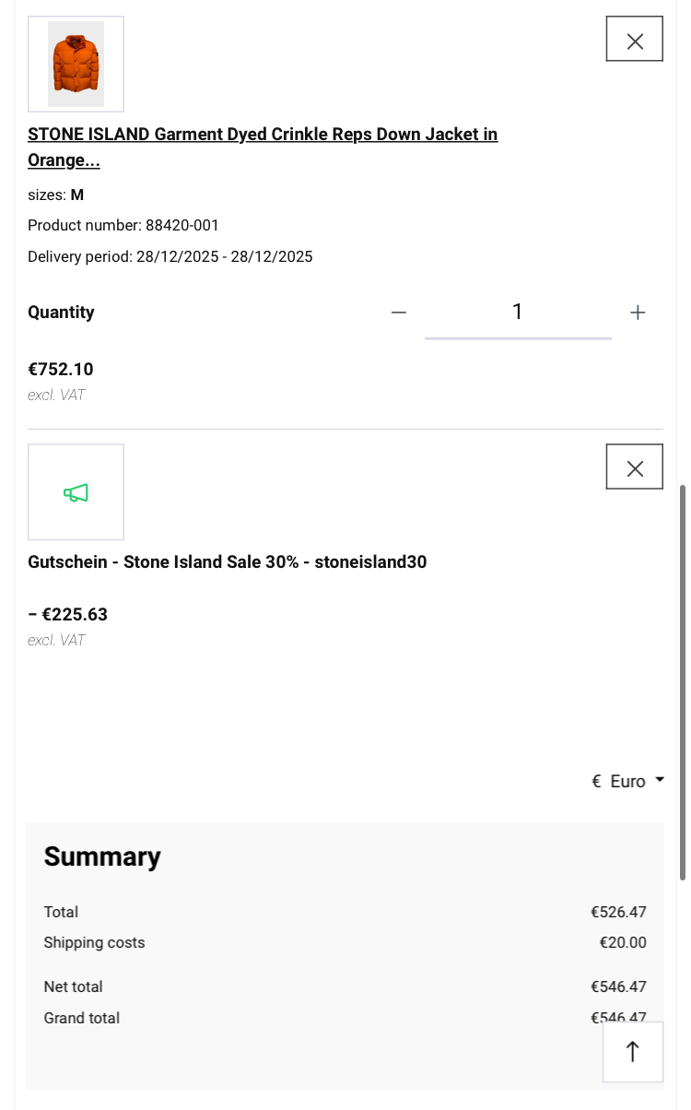Remove the Stone Island jacket from cart
The height and width of the screenshot is (1110, 691).
(634, 39)
